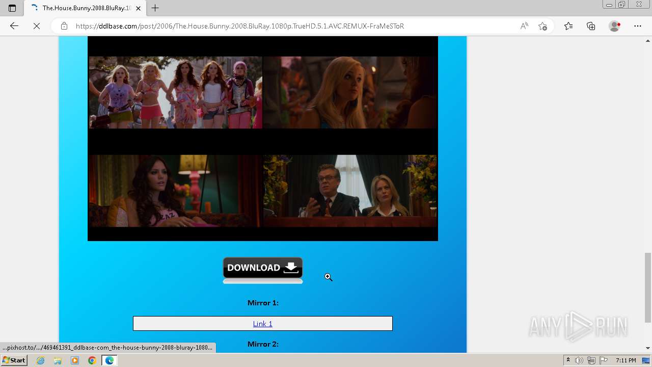This screenshot has height=367, width=652.
Task: Switch to Microsoft Edge taskbar button
Action: pos(110,360)
